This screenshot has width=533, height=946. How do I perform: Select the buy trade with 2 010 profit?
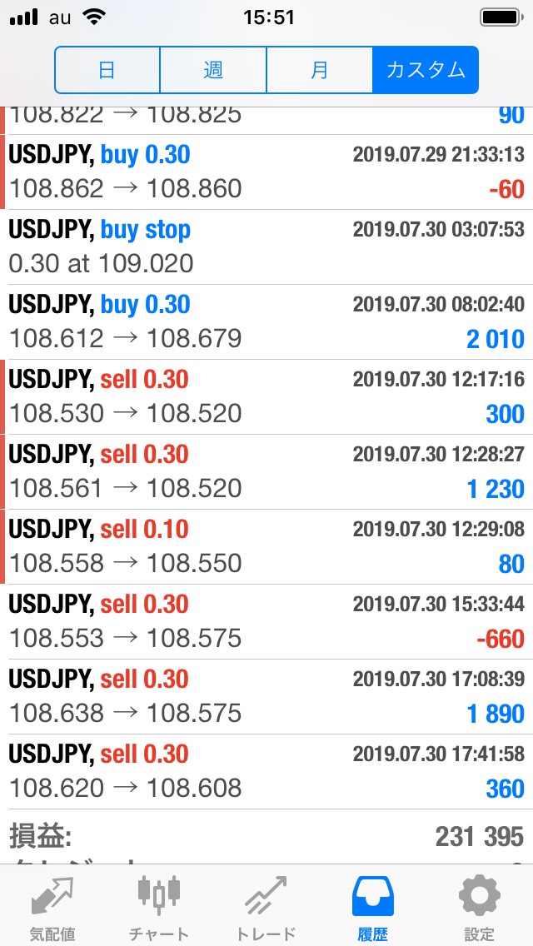266,321
